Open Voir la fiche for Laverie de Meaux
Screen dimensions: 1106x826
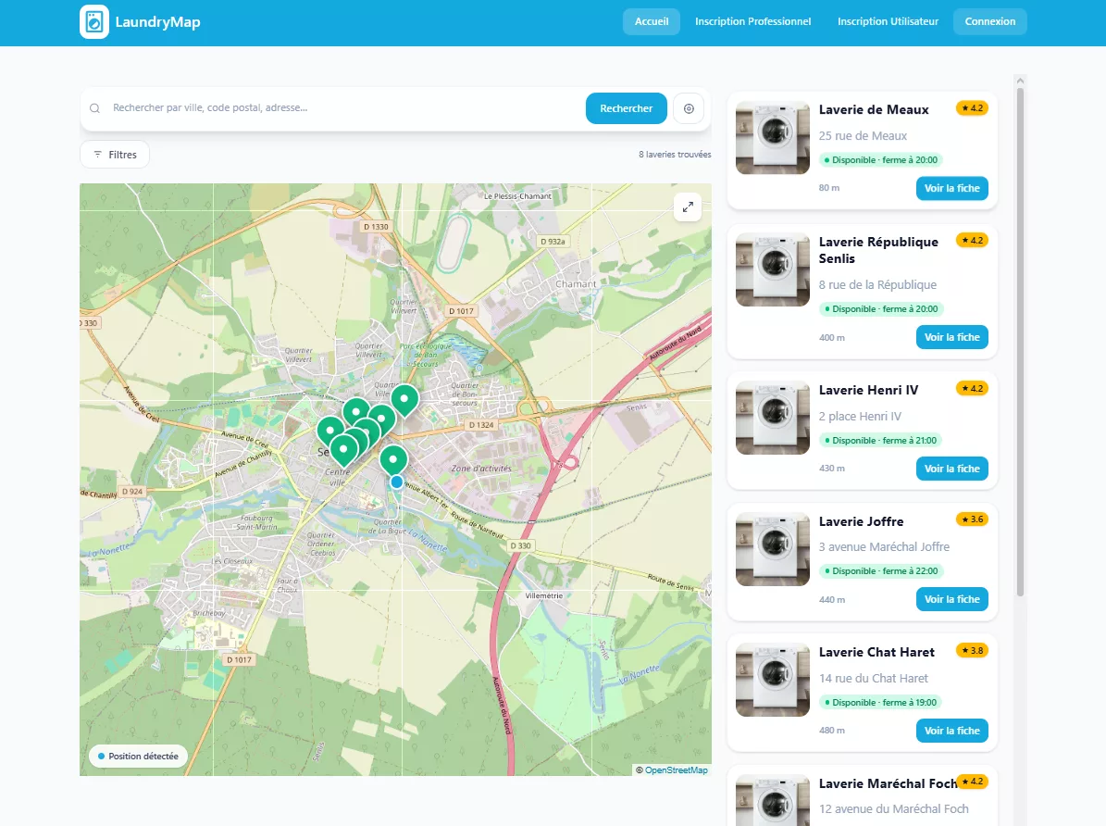point(951,189)
